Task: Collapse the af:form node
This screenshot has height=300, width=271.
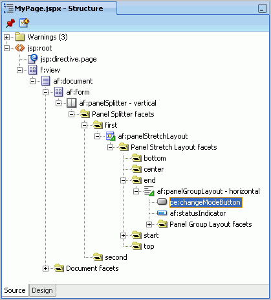Action: [45, 92]
